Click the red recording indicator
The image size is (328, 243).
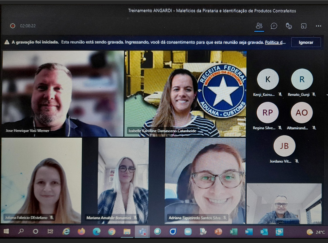pos(13,26)
